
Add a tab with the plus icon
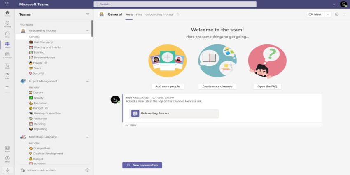coord(178,14)
